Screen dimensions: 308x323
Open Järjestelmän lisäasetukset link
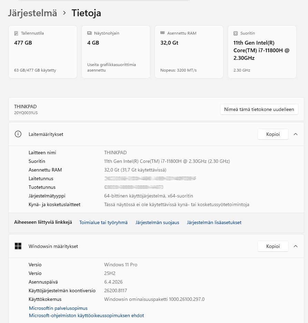(214, 223)
